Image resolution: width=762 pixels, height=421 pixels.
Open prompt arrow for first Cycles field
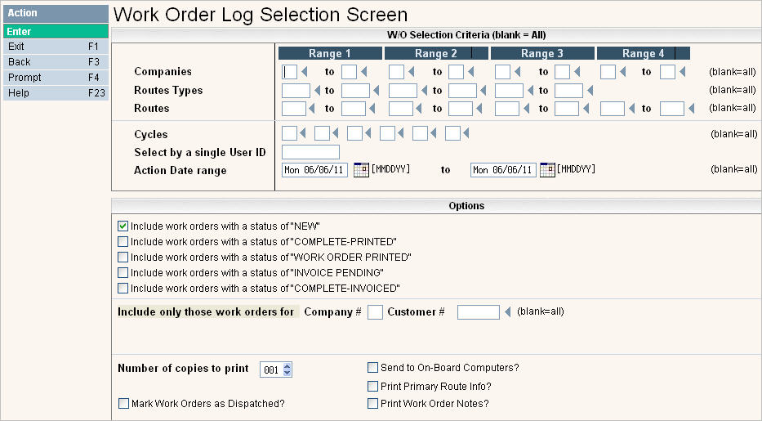(x=303, y=133)
